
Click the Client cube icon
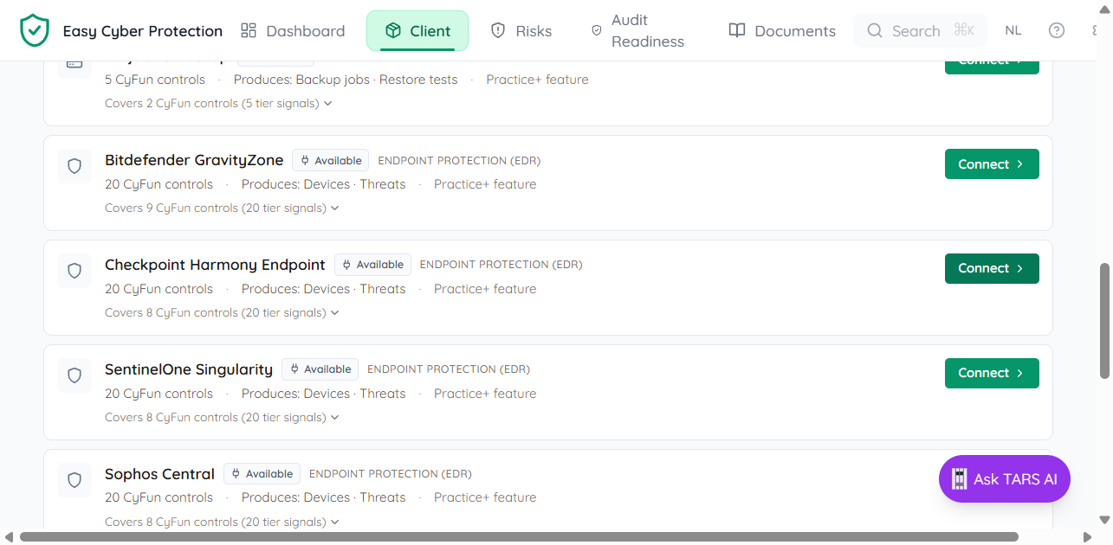tap(393, 31)
